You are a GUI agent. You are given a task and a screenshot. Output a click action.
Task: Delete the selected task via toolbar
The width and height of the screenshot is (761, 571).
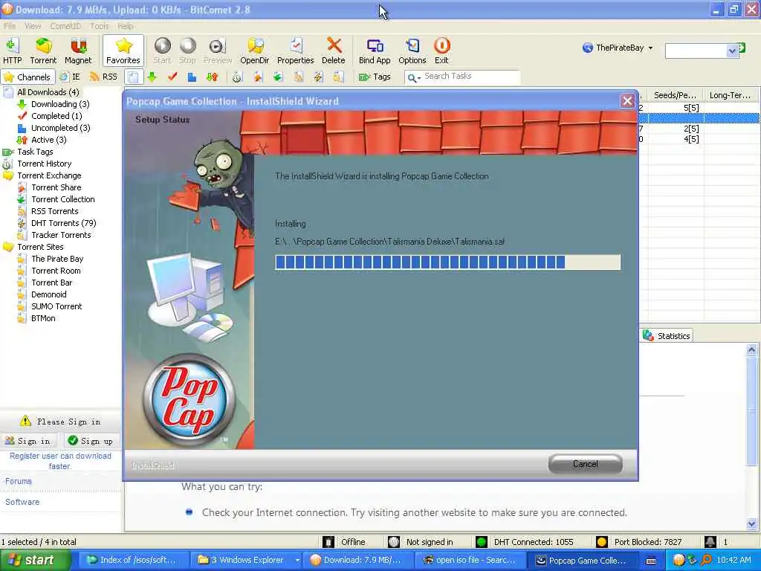point(334,51)
